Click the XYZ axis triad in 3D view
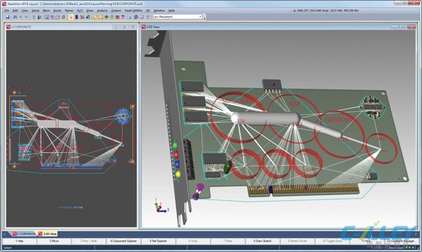 (x=161, y=206)
